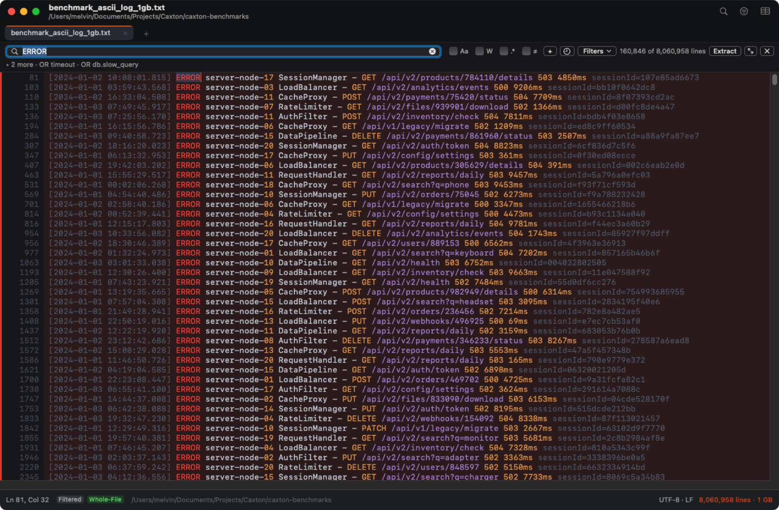Click the vertical scrollbar thumb
This screenshot has height=510, width=779.
(x=775, y=80)
